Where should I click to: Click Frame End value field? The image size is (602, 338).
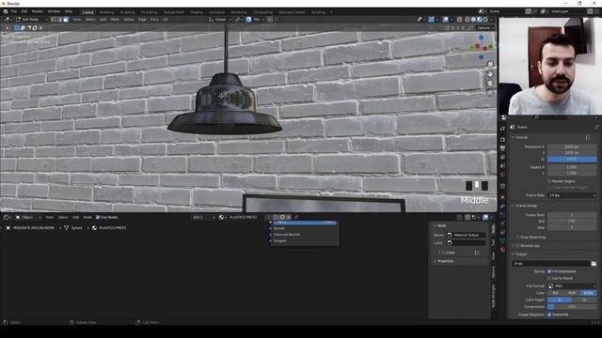point(572,222)
